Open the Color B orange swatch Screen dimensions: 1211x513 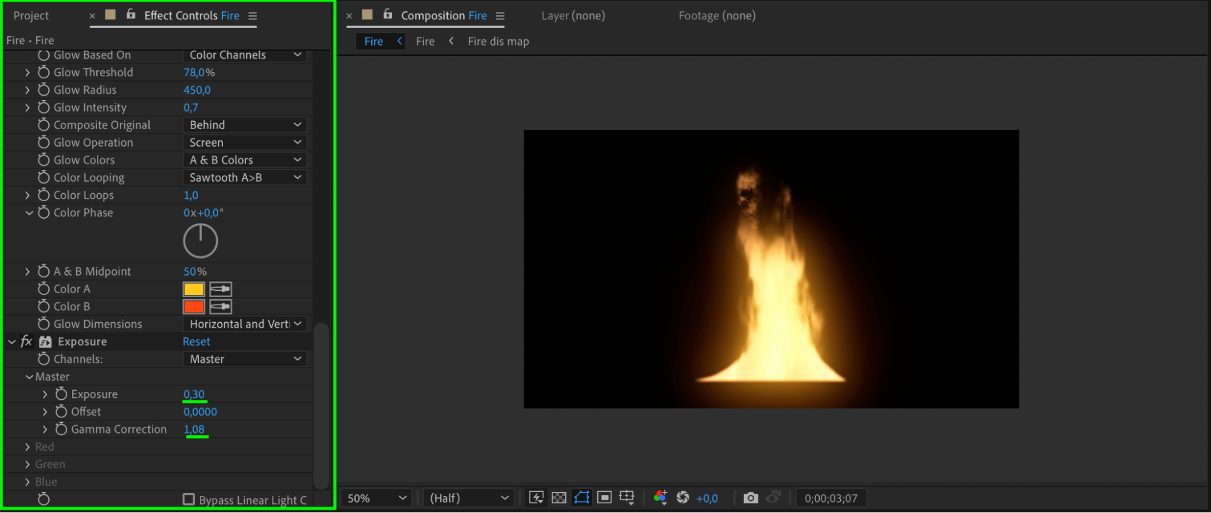(x=194, y=306)
